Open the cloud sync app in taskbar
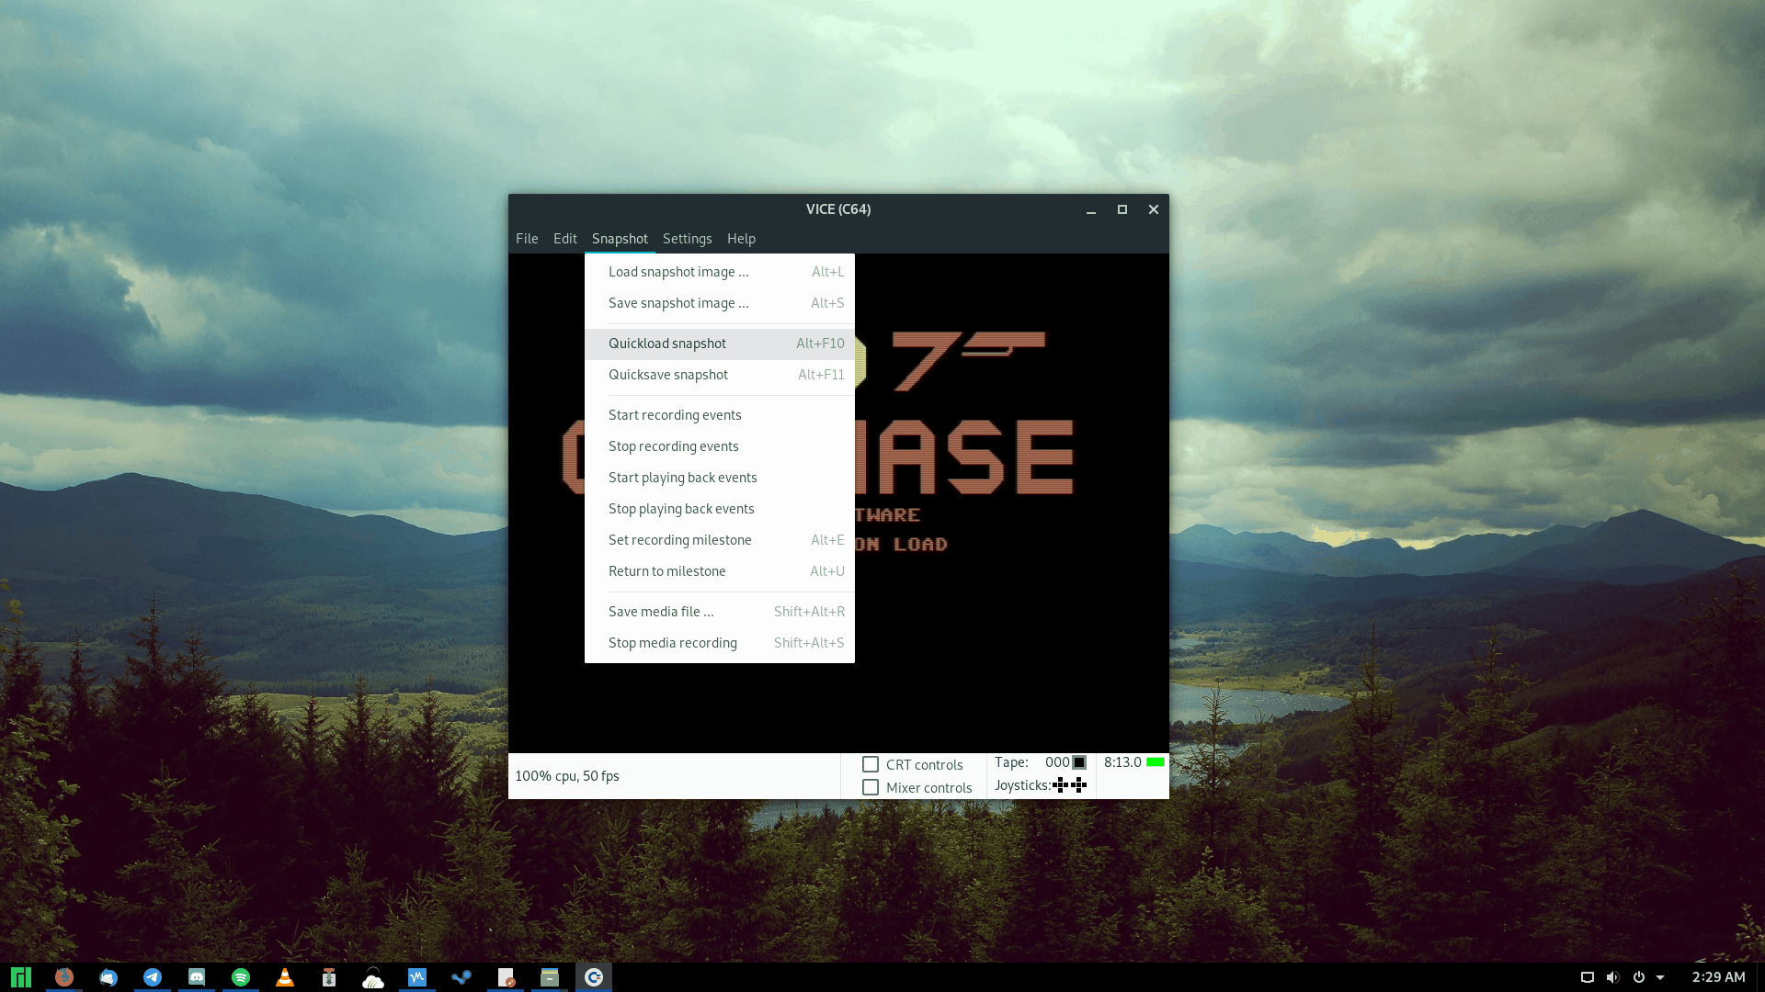 [x=373, y=977]
